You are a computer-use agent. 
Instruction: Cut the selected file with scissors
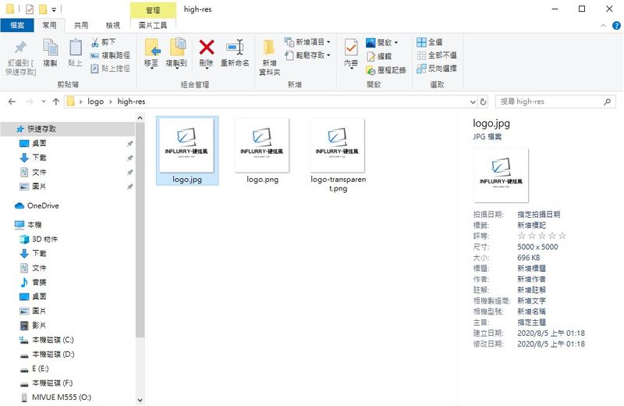(104, 42)
